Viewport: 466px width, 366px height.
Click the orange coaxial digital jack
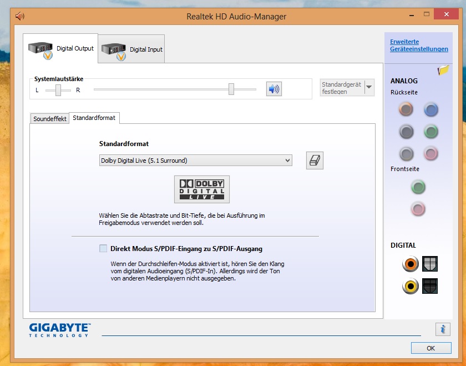411,264
